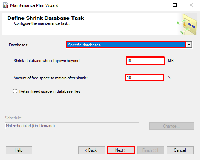Click the Define Shrink Database Task heading
The height and width of the screenshot is (160, 200).
(x=45, y=18)
